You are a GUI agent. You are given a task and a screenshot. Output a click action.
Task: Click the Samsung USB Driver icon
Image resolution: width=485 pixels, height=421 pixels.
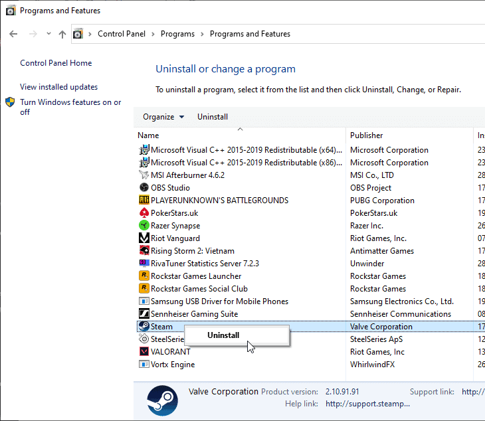pos(144,301)
